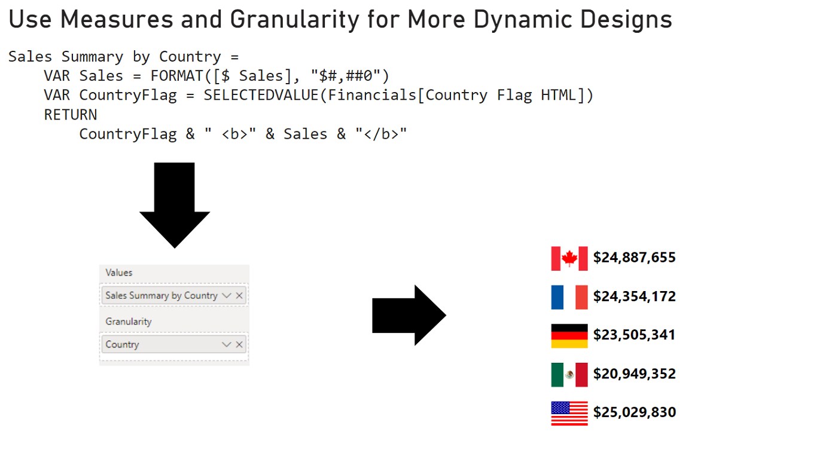This screenshot has height=459, width=817.
Task: Click the large right-pointing black arrow
Action: 409,315
